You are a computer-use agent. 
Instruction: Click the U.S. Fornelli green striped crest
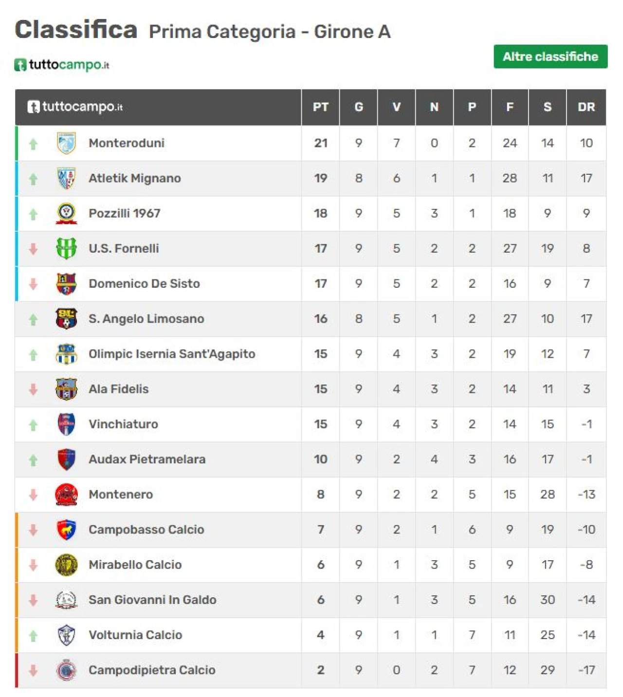pos(66,248)
